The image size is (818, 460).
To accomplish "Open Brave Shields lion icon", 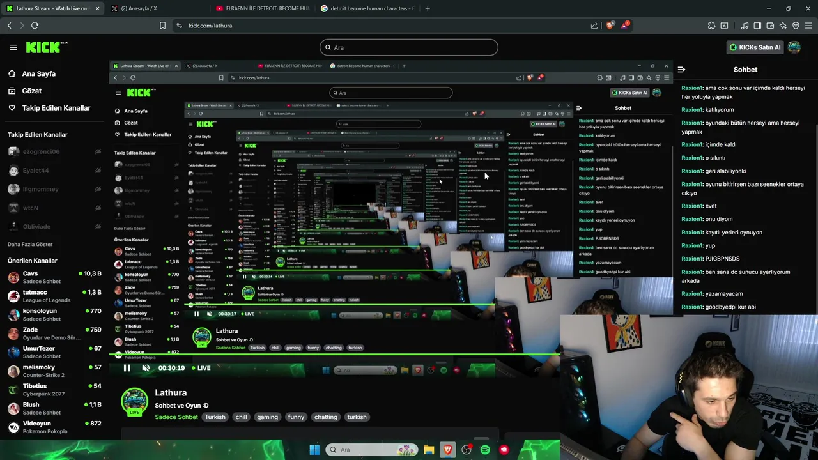I will (x=610, y=26).
